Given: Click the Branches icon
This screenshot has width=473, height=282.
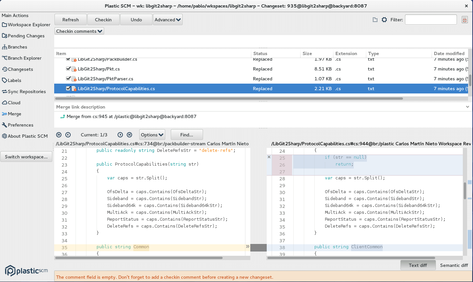Looking at the screenshot, I should (x=5, y=47).
